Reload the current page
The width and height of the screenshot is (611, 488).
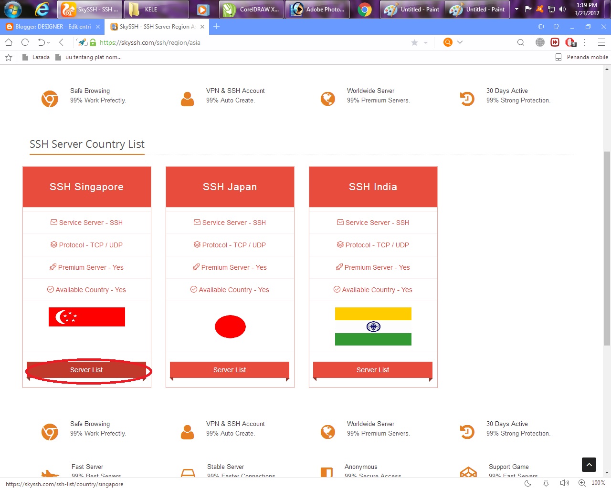(24, 42)
